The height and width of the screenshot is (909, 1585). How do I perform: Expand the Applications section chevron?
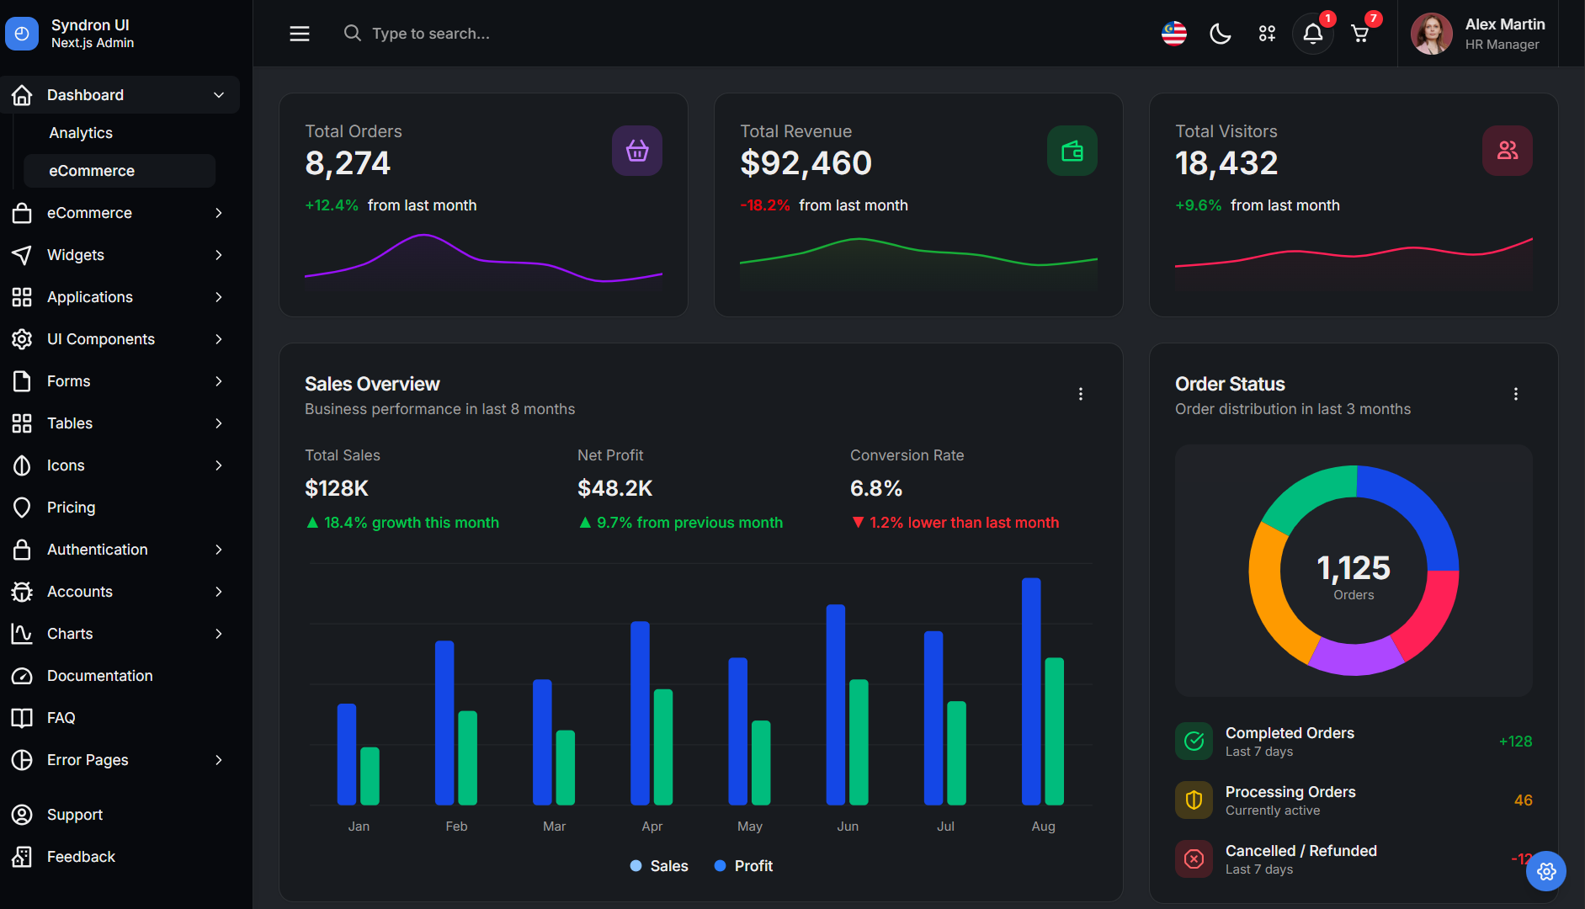[219, 297]
